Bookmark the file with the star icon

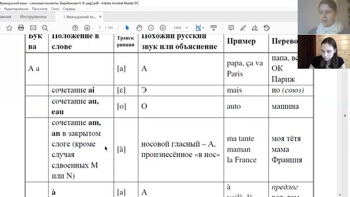[x=9, y=28]
